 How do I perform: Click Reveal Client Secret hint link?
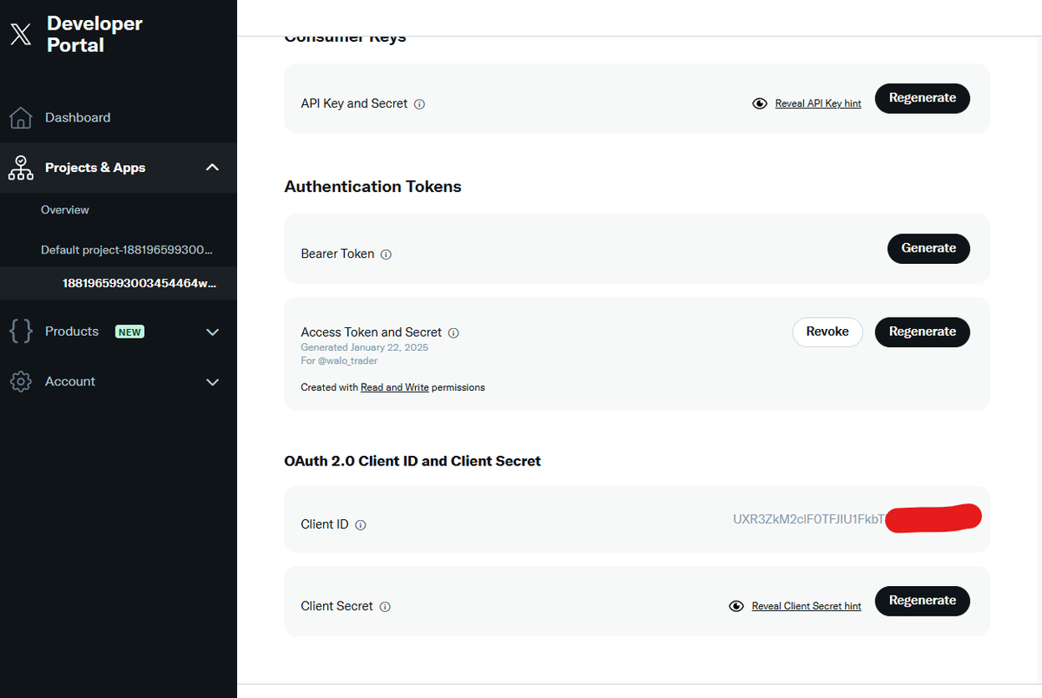click(807, 606)
